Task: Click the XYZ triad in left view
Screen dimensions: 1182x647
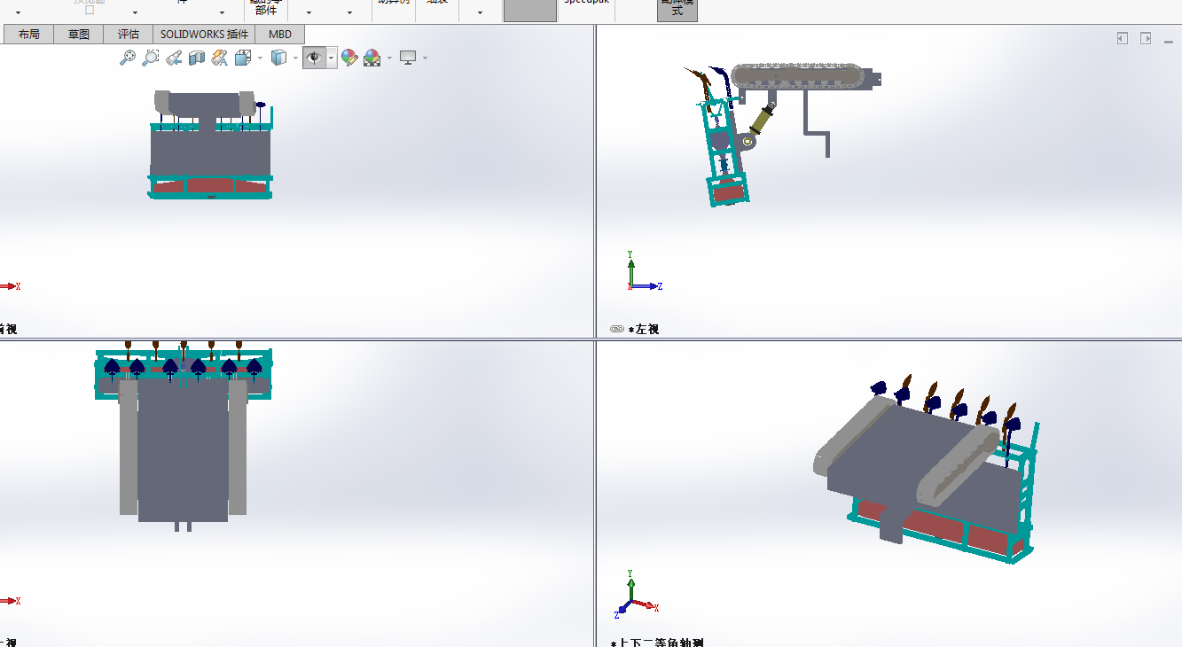Action: pos(644,271)
